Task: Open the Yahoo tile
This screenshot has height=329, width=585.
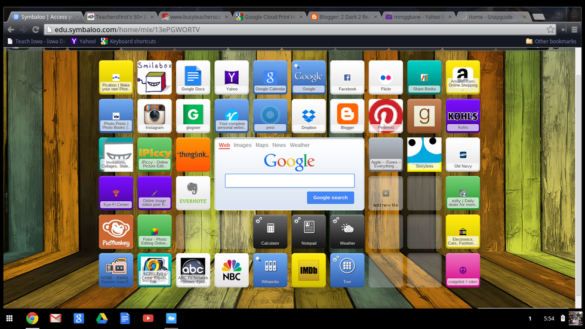Action: pyautogui.click(x=232, y=77)
